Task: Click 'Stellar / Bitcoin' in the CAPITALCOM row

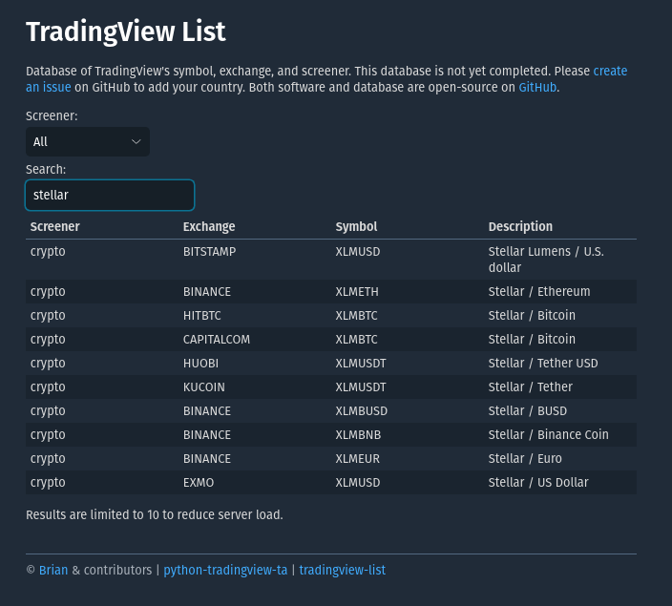Action: [532, 340]
